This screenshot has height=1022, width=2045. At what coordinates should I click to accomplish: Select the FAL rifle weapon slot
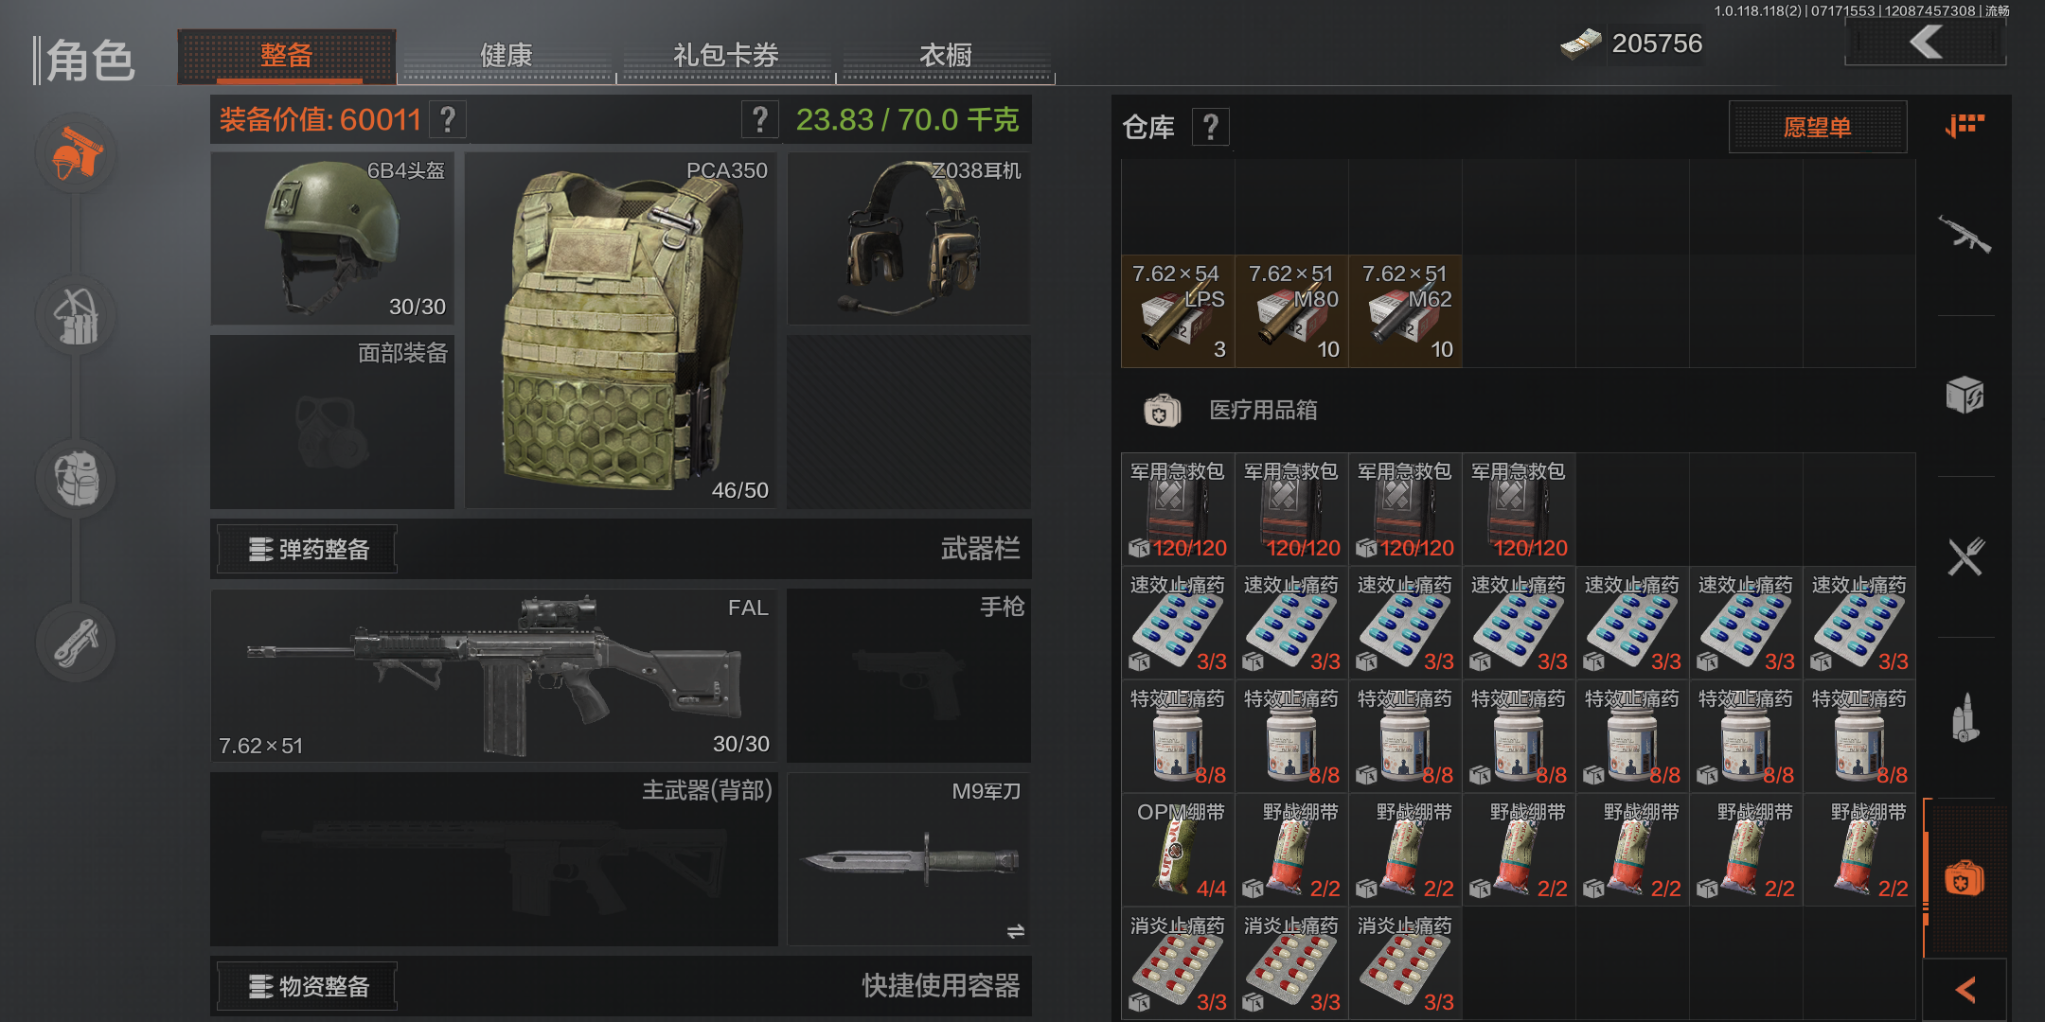click(493, 676)
